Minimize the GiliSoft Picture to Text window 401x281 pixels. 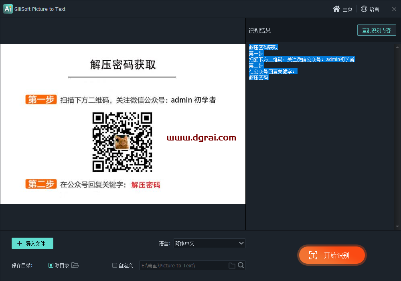(386, 9)
